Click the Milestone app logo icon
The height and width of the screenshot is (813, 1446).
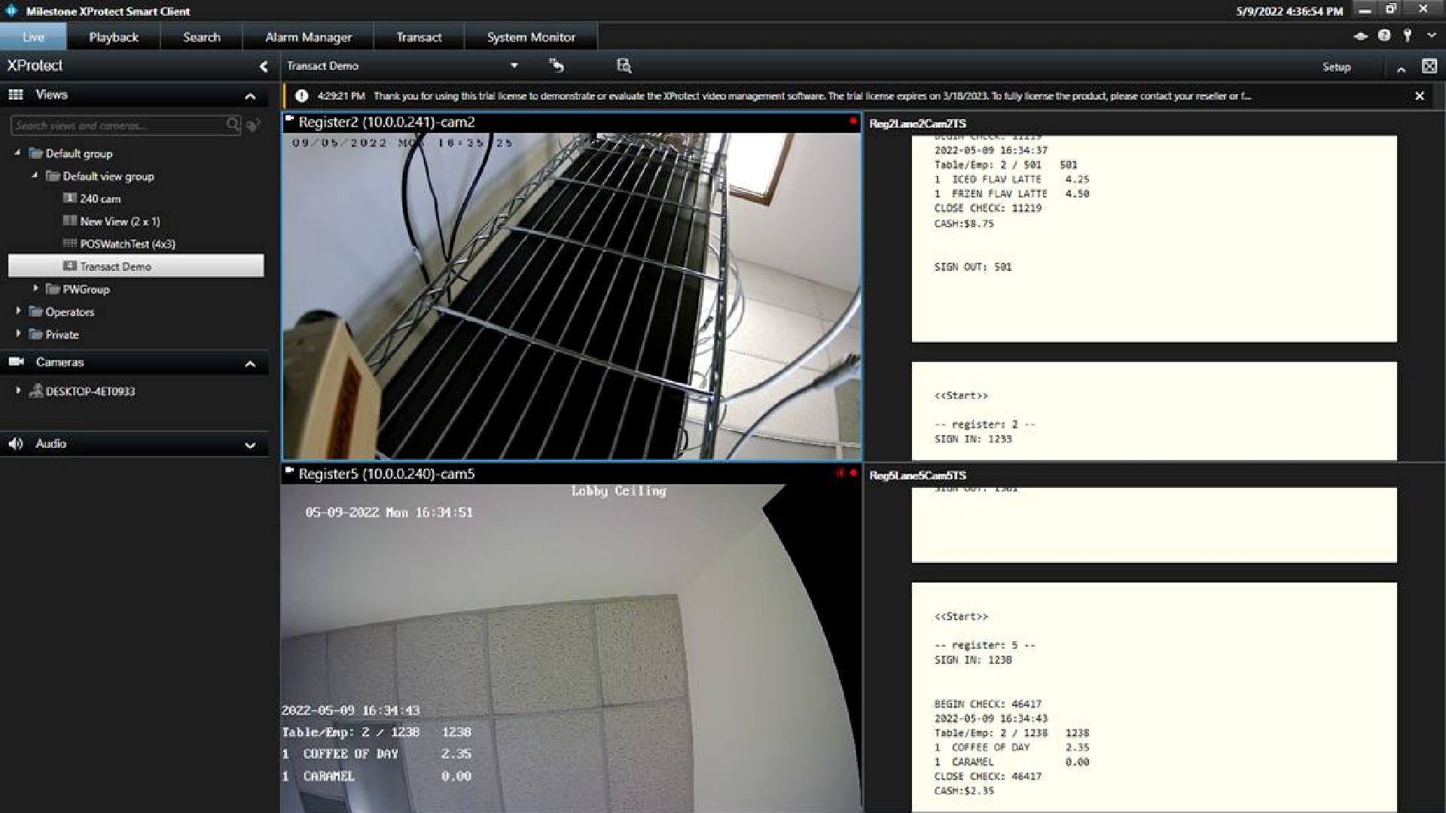11,11
